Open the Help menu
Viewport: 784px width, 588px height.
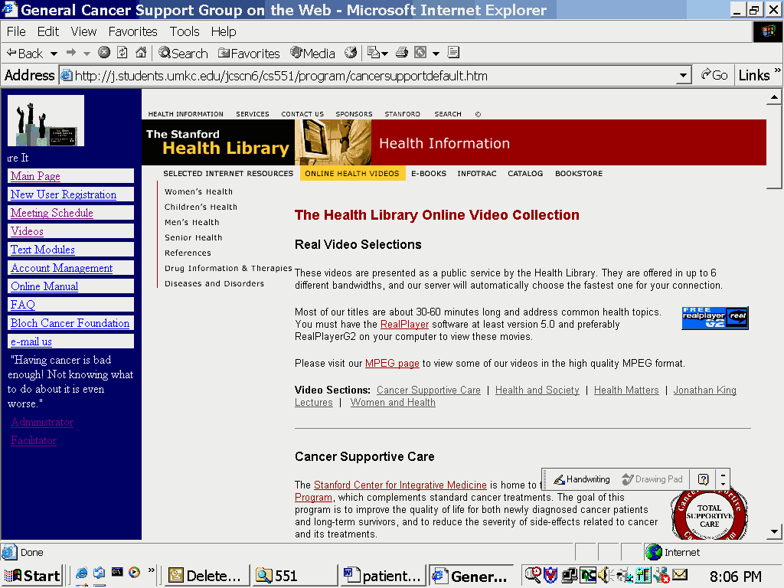(224, 31)
